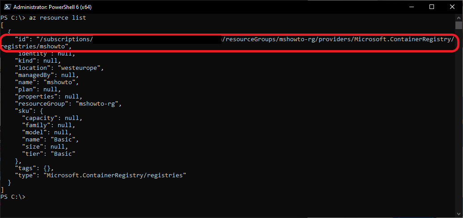Click the "type" Microsoft.ContainerRegistry/registries line
The height and width of the screenshot is (218, 463).
101,175
